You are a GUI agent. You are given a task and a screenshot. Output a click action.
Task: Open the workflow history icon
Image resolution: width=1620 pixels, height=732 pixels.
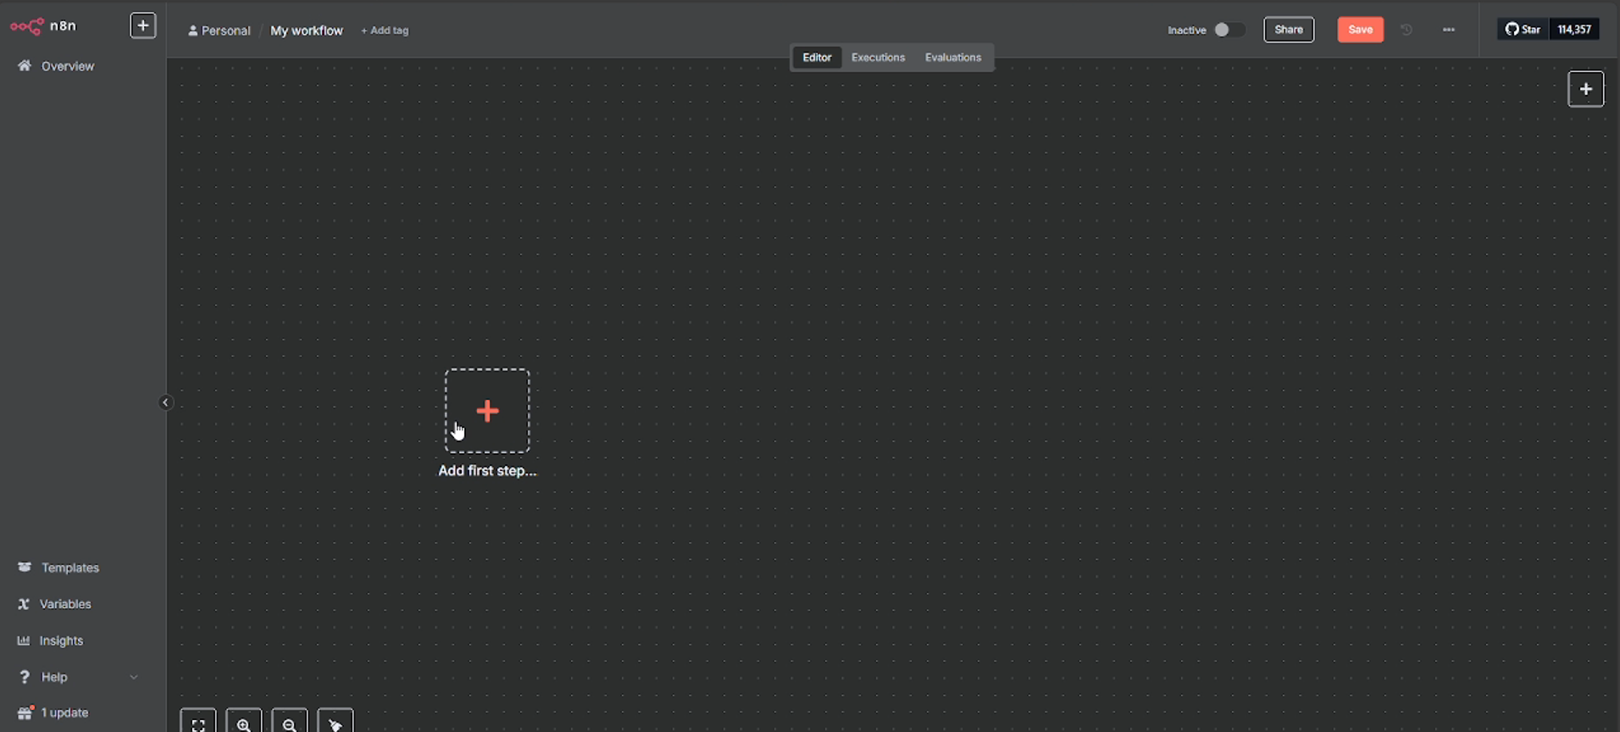tap(1406, 30)
